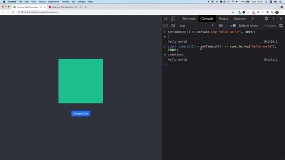
Task: Click the console prompt input line
Action: pos(225,64)
